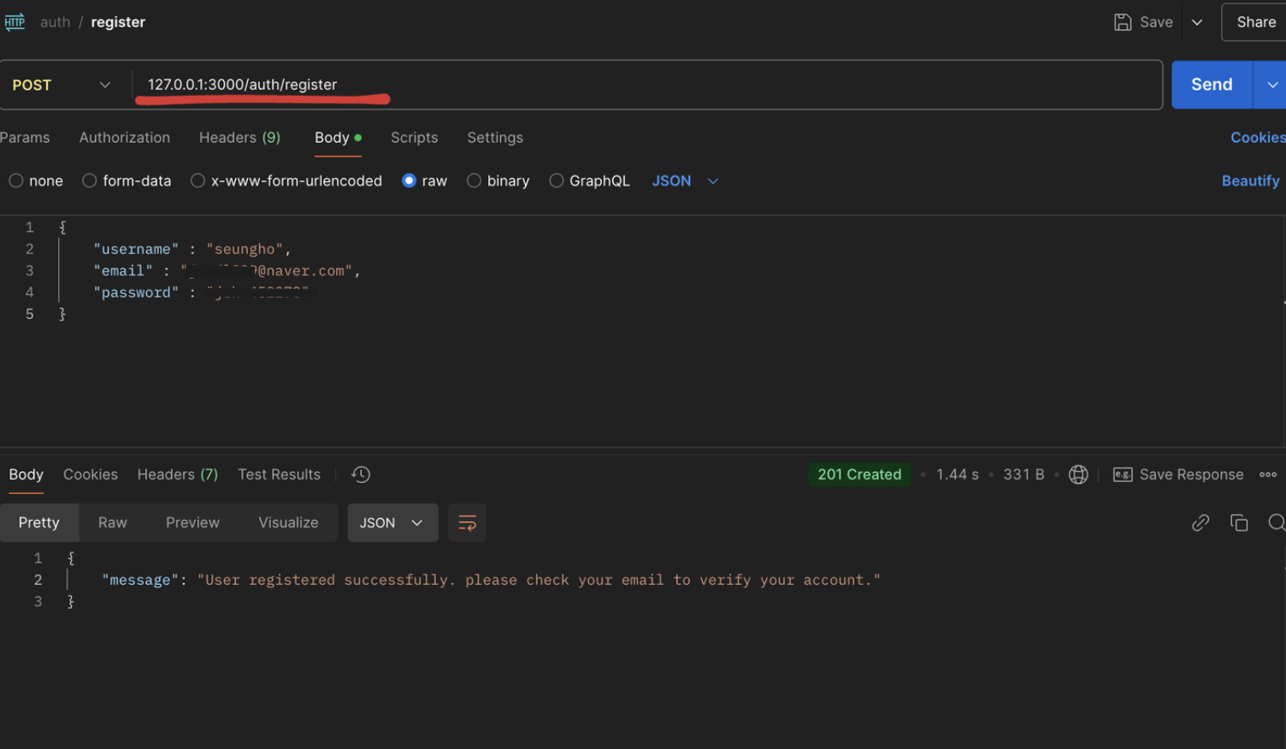Open the response more options ellipsis
1286x749 pixels.
[1268, 475]
